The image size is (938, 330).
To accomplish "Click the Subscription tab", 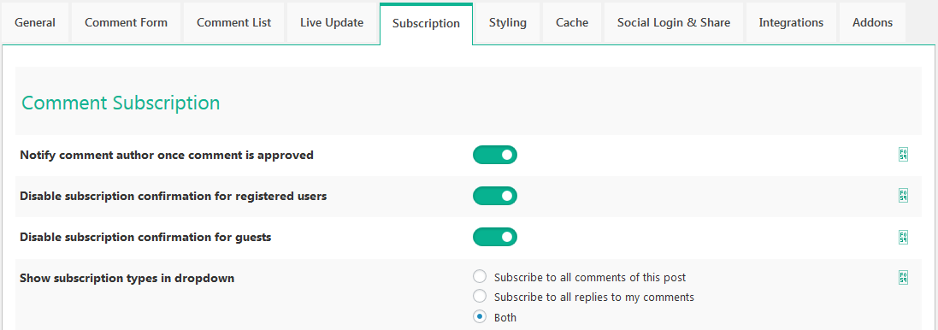I will click(x=426, y=24).
